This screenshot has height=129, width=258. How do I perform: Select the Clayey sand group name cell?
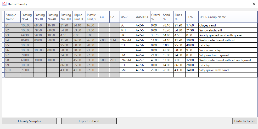click(228, 25)
